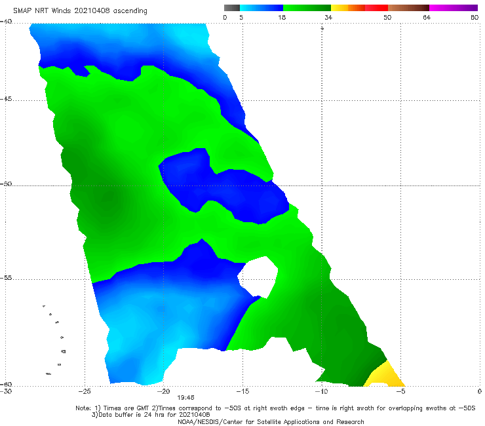
Task: Click the title 'SMAP NRT Winds 20210408 ascending'
Action: (x=80, y=11)
